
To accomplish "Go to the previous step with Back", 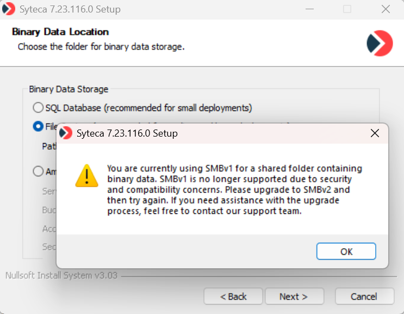I will click(233, 297).
